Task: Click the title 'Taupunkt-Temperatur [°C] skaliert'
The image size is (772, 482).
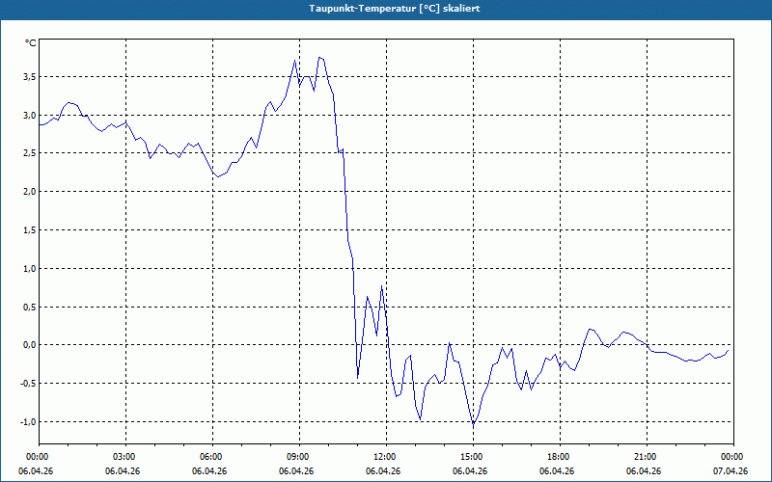Action: click(x=394, y=9)
